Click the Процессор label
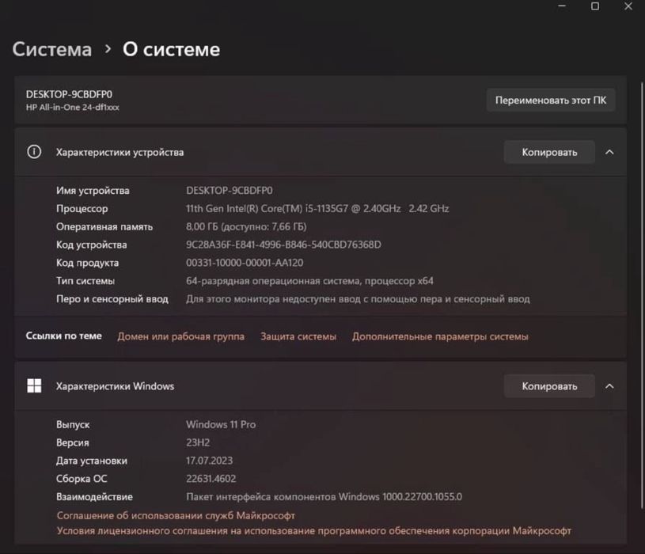This screenshot has width=645, height=554. (82, 208)
